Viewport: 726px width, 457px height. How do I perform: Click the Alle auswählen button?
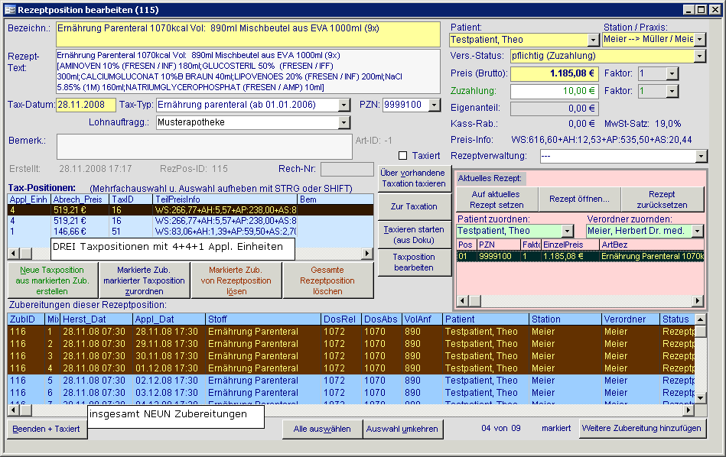tap(322, 429)
